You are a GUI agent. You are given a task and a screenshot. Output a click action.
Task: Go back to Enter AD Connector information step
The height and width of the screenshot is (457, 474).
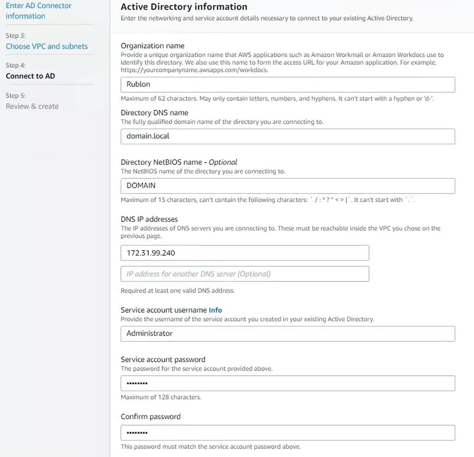38,11
